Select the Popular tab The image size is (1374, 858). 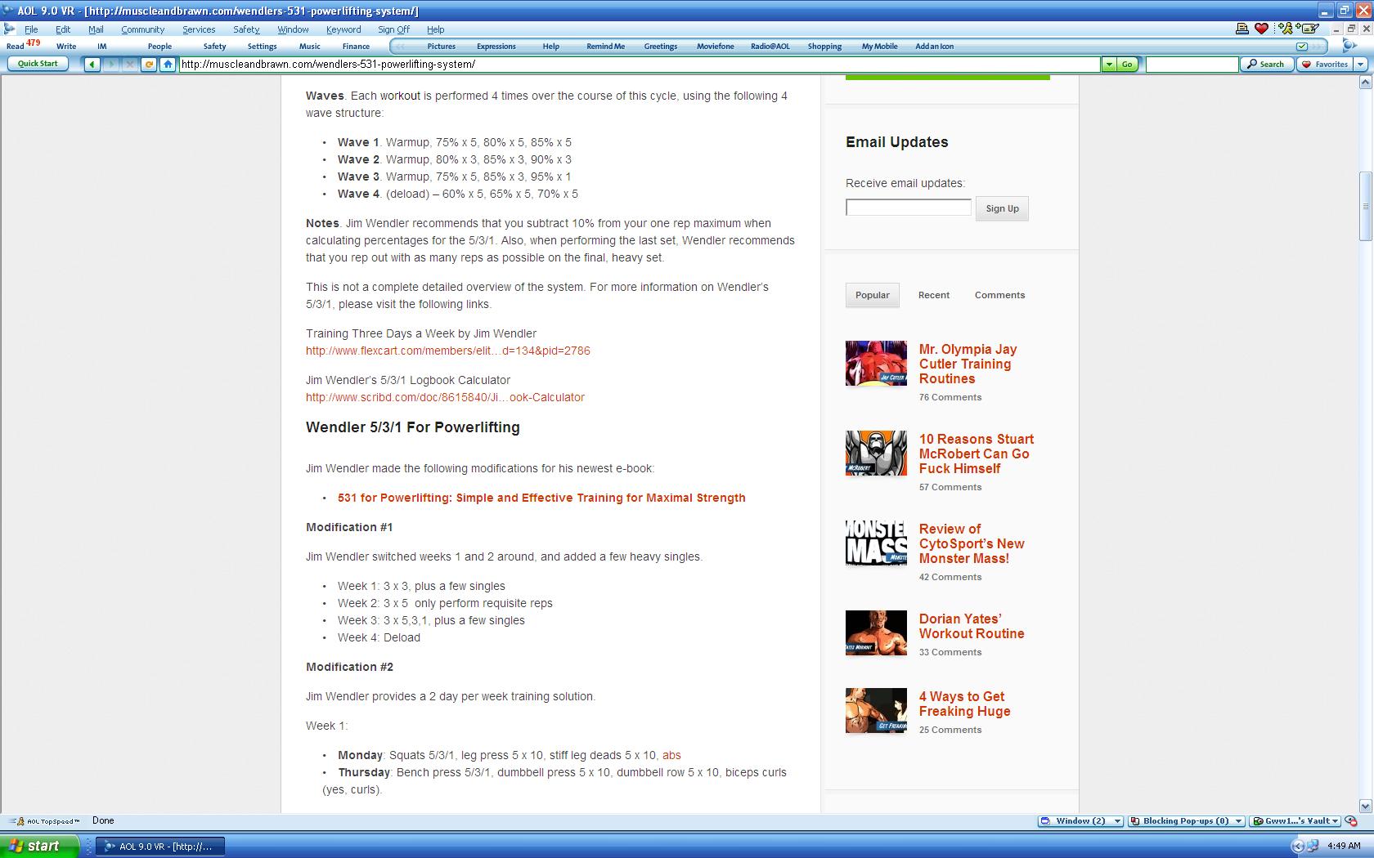coord(873,295)
